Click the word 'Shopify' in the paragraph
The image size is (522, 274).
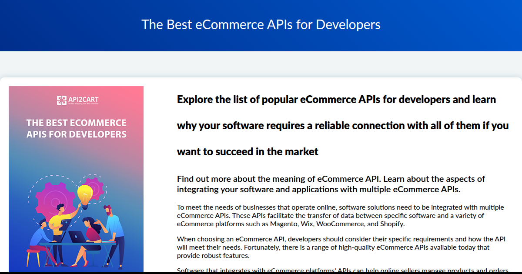point(390,224)
